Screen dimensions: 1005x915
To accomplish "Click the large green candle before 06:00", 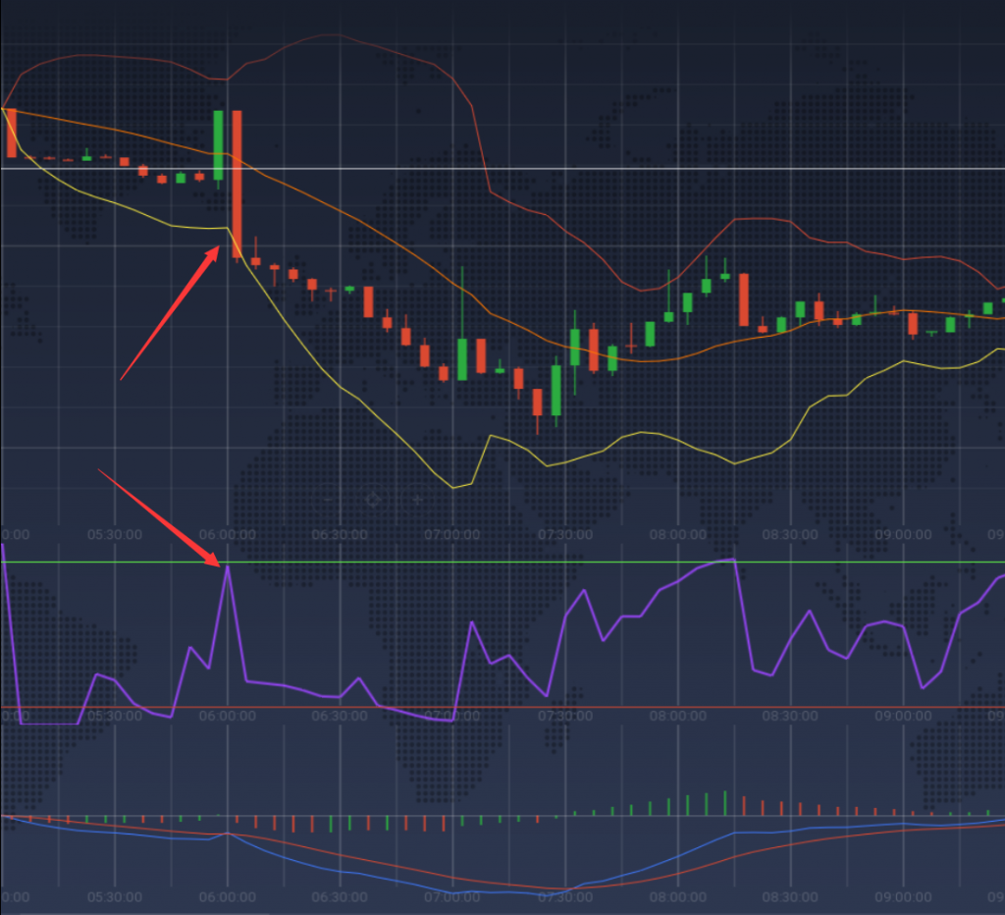I will click(x=219, y=145).
